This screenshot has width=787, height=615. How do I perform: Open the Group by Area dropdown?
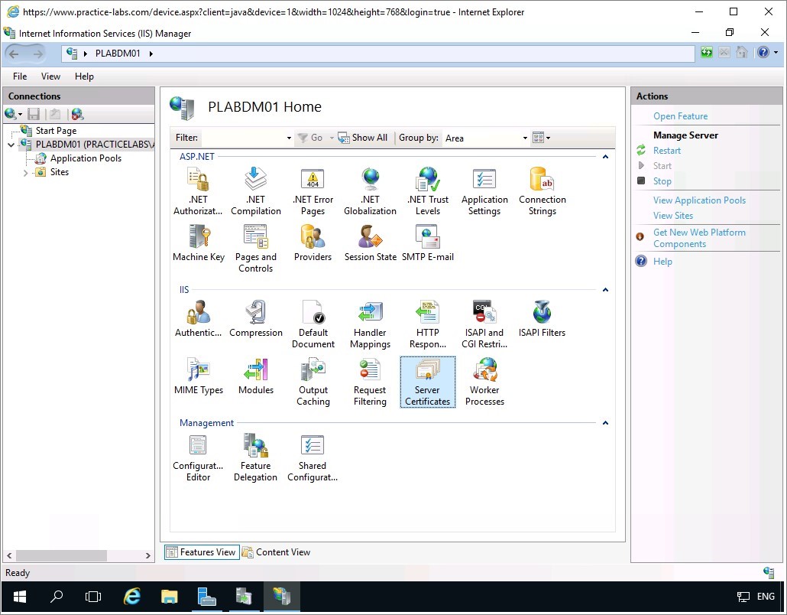click(x=486, y=138)
